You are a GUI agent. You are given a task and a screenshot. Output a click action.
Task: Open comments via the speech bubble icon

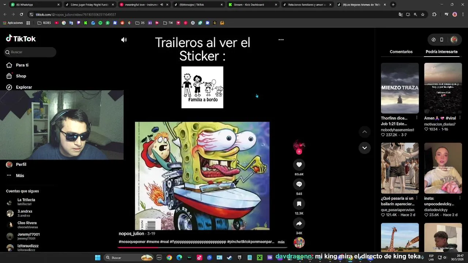click(299, 184)
